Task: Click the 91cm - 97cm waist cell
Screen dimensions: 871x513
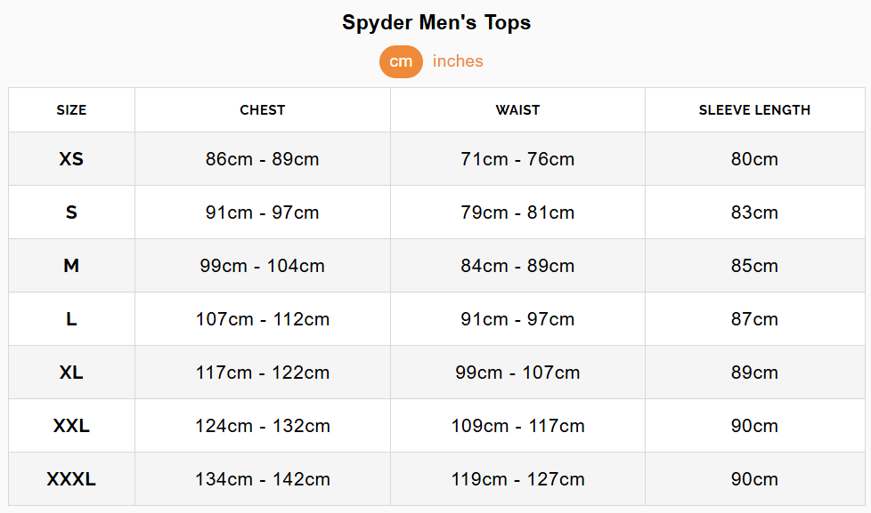Action: [x=517, y=319]
